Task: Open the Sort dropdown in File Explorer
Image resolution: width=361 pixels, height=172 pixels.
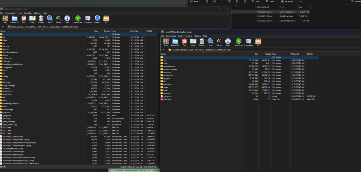Action: [258, 2]
